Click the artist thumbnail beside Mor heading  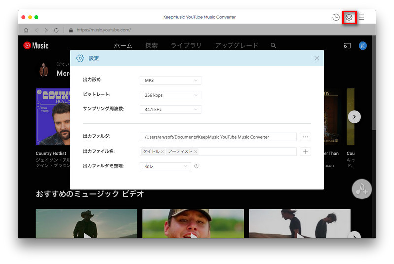coord(44,69)
